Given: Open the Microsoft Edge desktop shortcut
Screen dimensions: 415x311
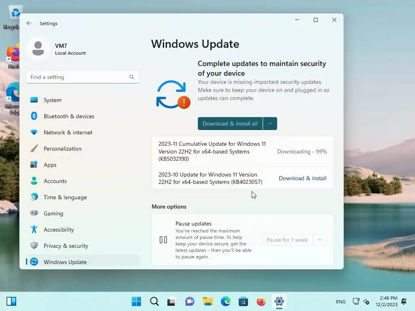Looking at the screenshot, I should pos(12,99).
